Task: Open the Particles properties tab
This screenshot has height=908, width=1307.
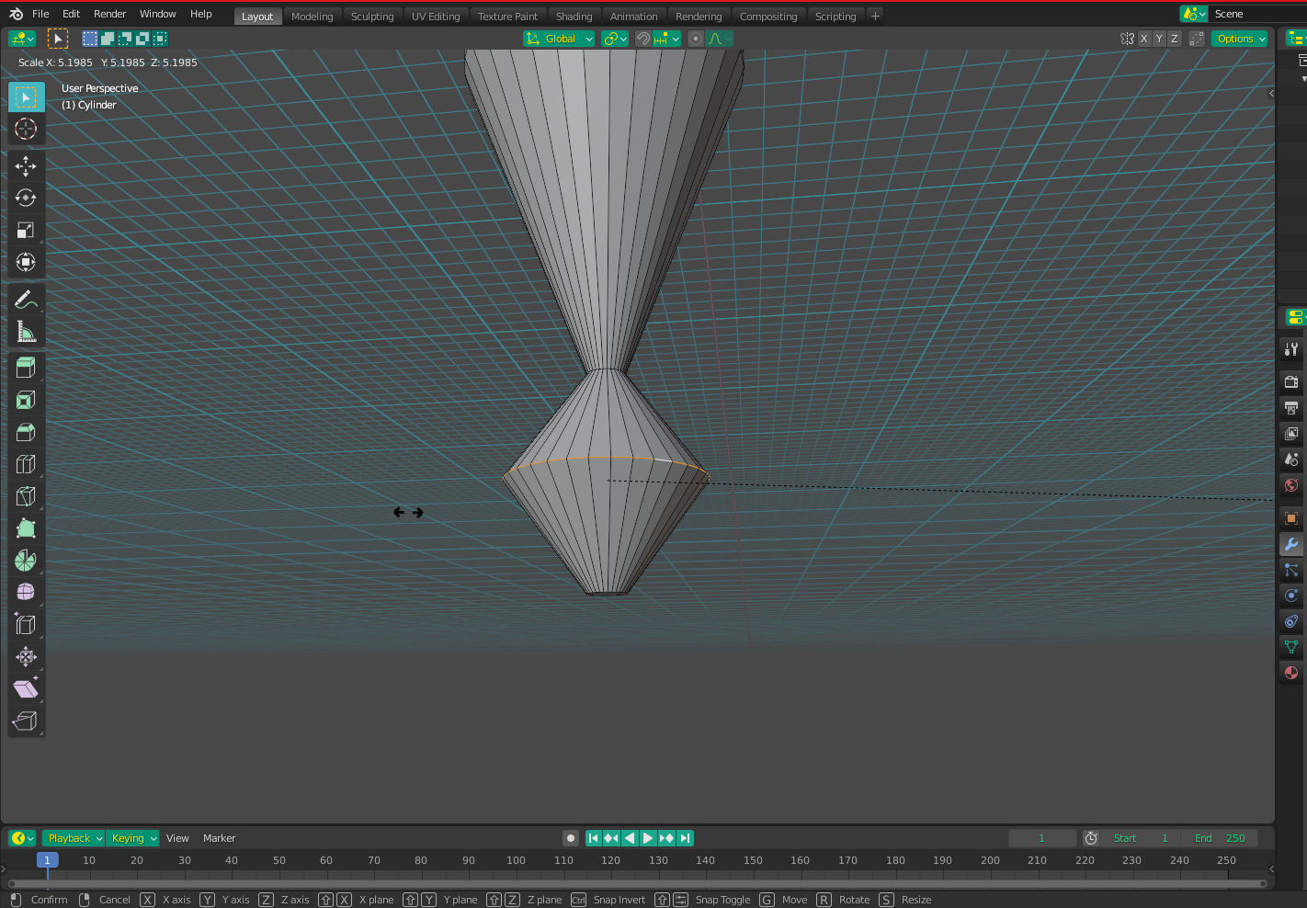Action: click(x=1291, y=570)
